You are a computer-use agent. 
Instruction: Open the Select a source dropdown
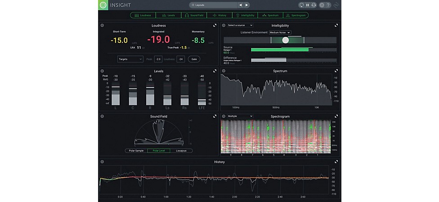coord(240,25)
